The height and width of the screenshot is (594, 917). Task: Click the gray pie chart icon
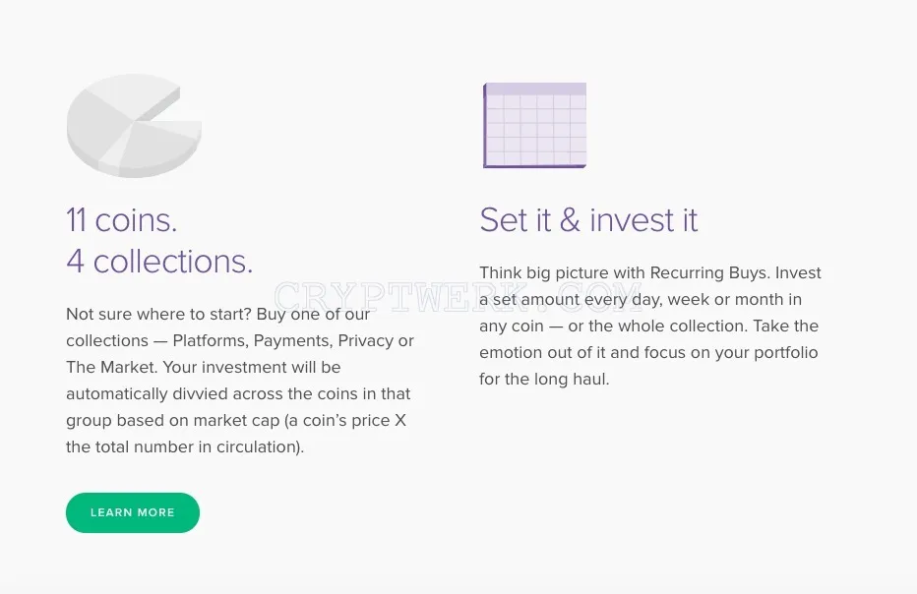click(134, 126)
